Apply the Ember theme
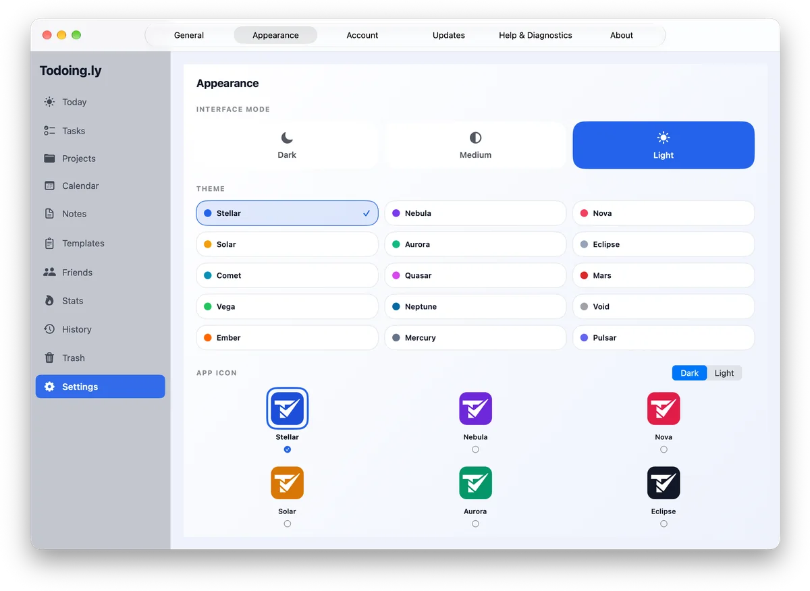Screen dimensions: 810x591 (x=287, y=337)
